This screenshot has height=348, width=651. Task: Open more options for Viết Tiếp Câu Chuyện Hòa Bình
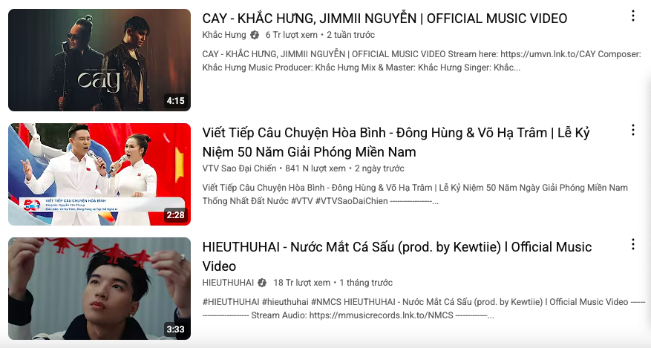click(632, 131)
